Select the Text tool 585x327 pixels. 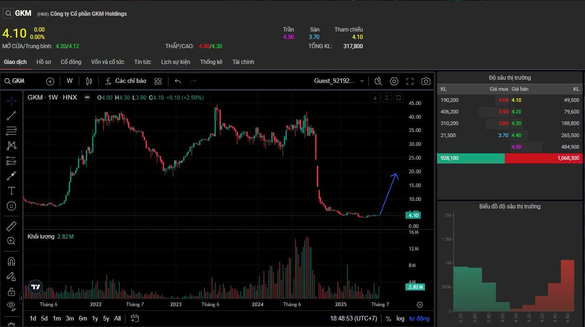tap(12, 190)
